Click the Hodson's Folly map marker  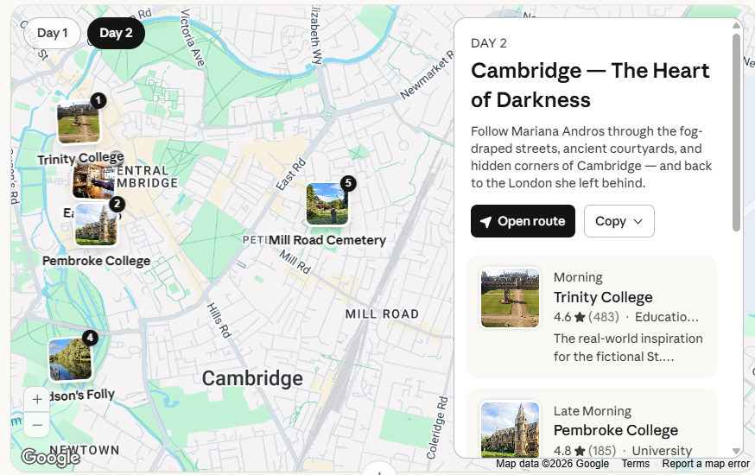pos(71,359)
